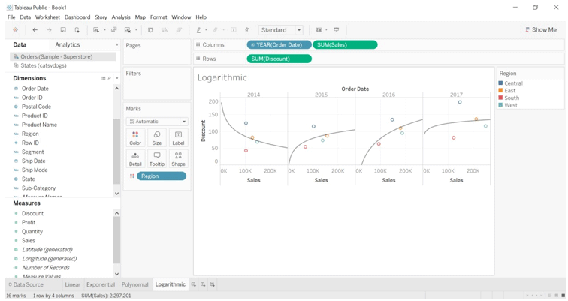This screenshot has height=301, width=568.
Task: Open Clear Sheet toolbar dropdown arrow
Action: pos(136,30)
